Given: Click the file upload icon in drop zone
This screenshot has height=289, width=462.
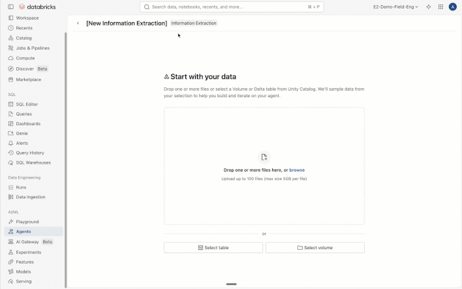Looking at the screenshot, I should pyautogui.click(x=264, y=157).
